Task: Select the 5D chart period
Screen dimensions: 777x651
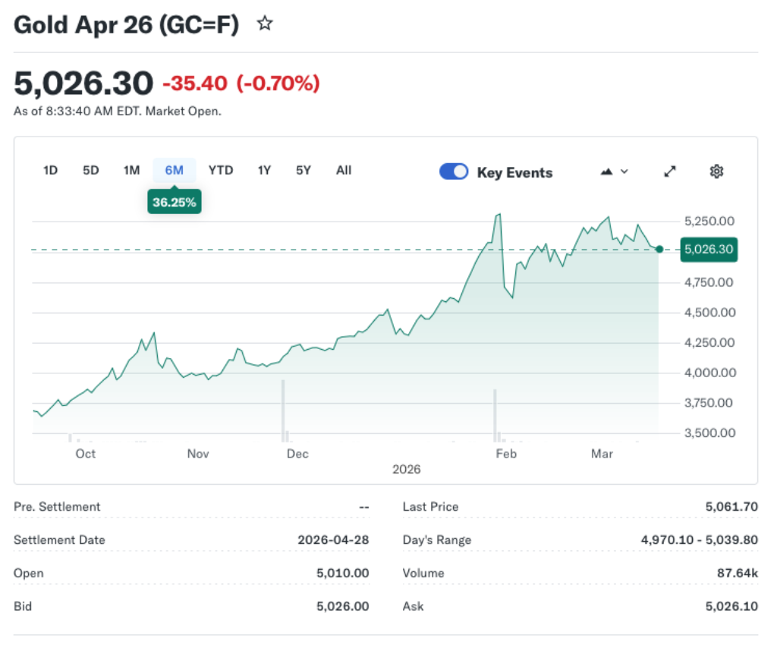Action: click(90, 171)
